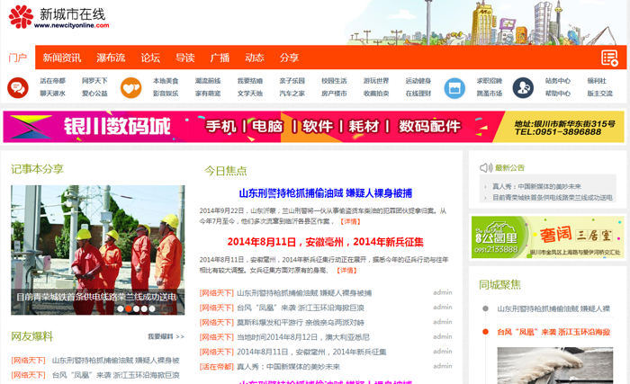The image size is (630, 384).
Task: Click the blue window category icon
Action: pos(454,87)
